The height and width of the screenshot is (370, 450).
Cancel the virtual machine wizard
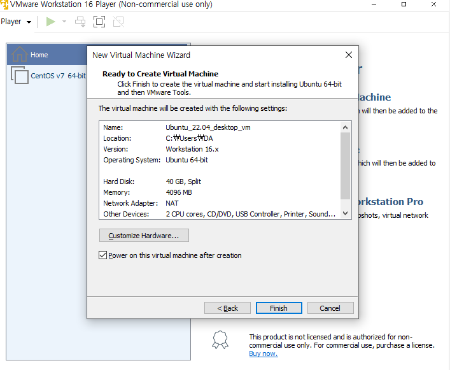[330, 308]
